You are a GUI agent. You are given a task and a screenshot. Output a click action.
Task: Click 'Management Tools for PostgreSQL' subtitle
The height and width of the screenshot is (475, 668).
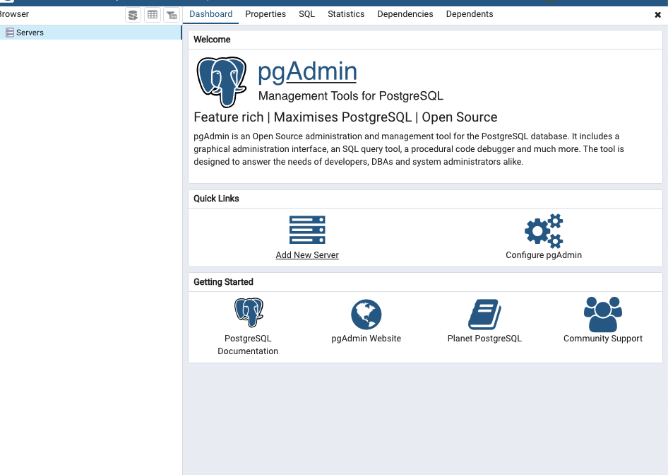click(x=351, y=96)
